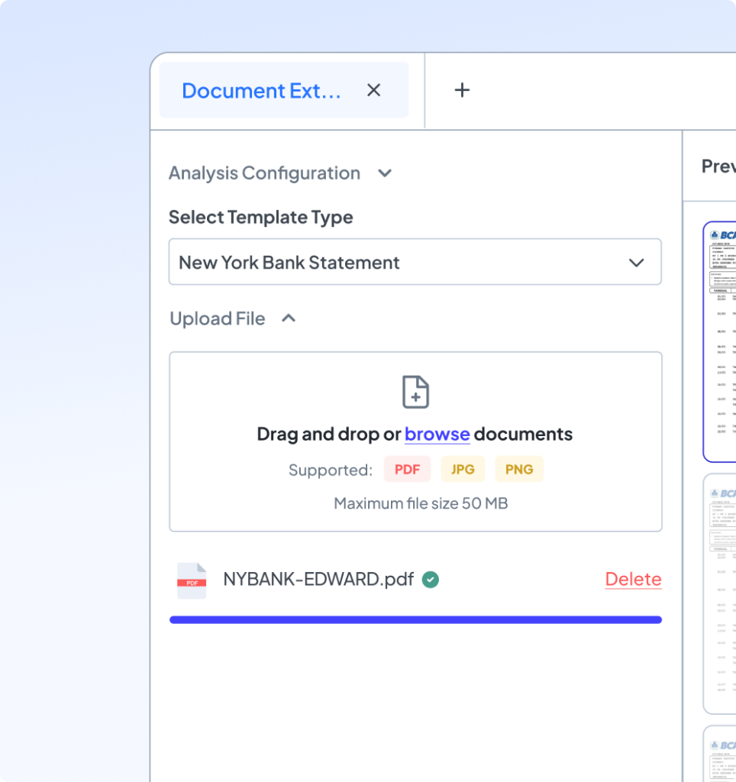Viewport: 736px width, 782px height.
Task: Click the red PDF file icon
Action: (192, 580)
